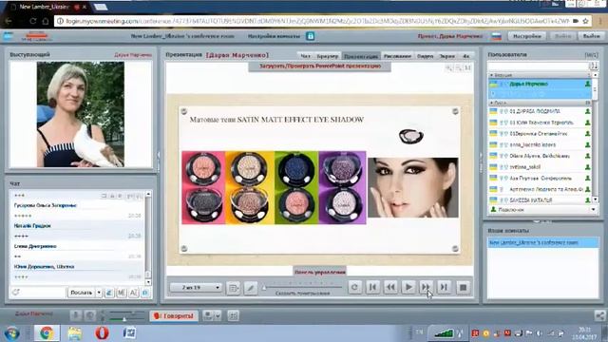Image resolution: width=608 pixels, height=342 pixels.
Task: Open the dropdown arrow next to Послать
Action: [x=99, y=293]
